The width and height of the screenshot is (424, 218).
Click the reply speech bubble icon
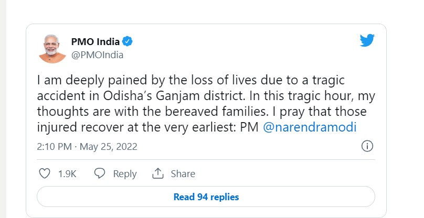click(x=100, y=173)
